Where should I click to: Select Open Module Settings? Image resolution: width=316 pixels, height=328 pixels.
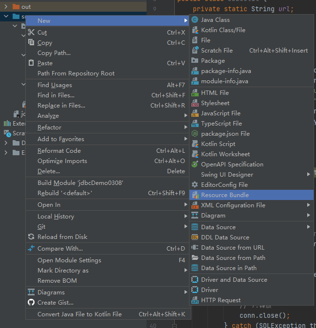point(107,260)
